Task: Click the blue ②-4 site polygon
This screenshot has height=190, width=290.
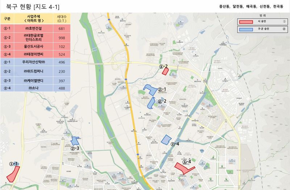Action: (x=166, y=140)
